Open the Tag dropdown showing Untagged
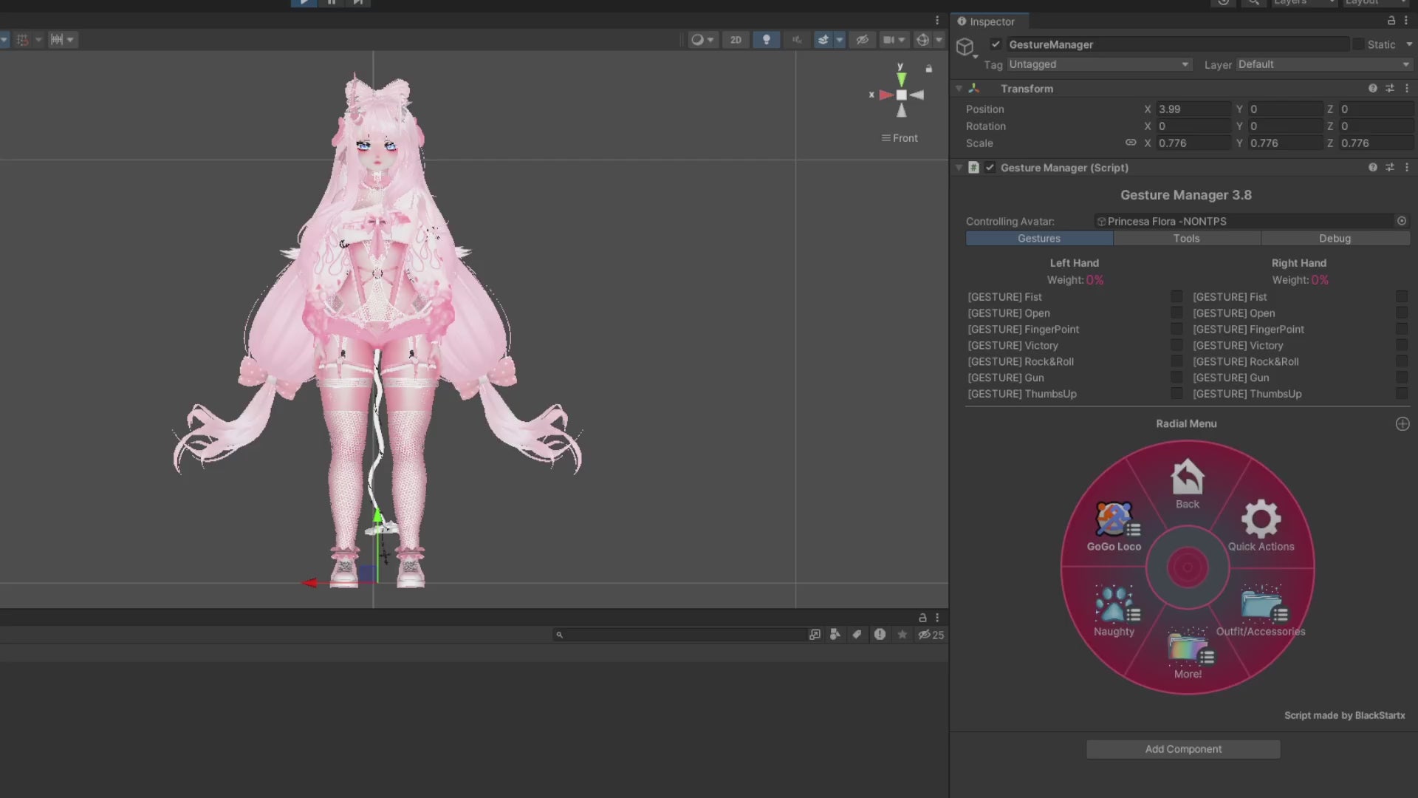1418x798 pixels. point(1099,65)
